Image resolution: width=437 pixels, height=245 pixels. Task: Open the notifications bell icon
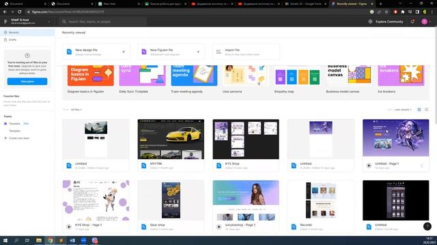pos(412,21)
